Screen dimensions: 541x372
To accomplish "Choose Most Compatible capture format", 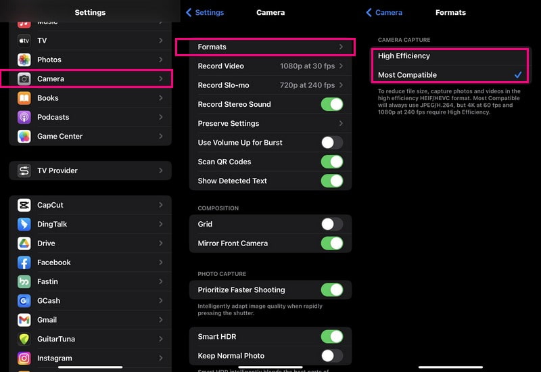I will click(x=450, y=75).
